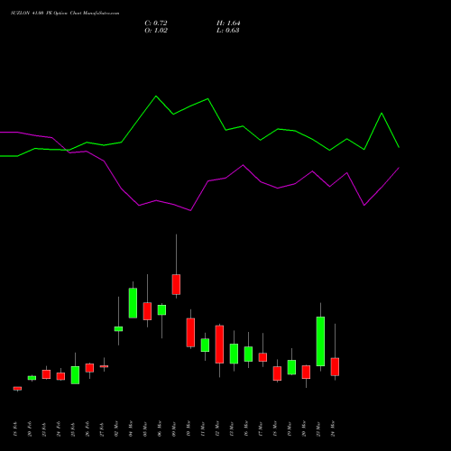Click the close value C: 0.72
This screenshot has height=451, width=451.
[x=156, y=23]
